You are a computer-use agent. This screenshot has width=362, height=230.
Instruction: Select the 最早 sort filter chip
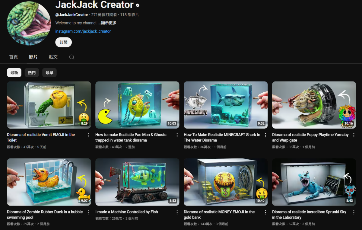[49, 73]
